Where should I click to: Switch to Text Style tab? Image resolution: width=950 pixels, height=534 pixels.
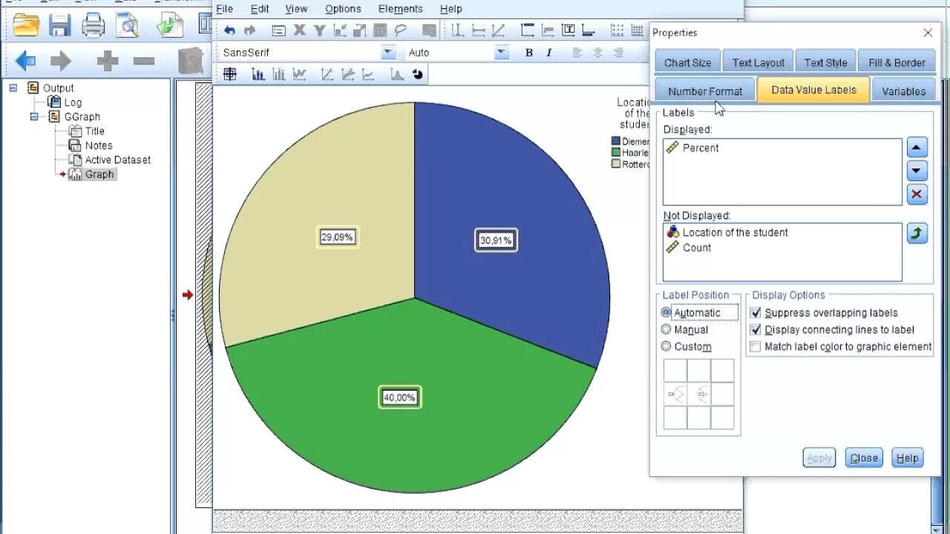[825, 62]
